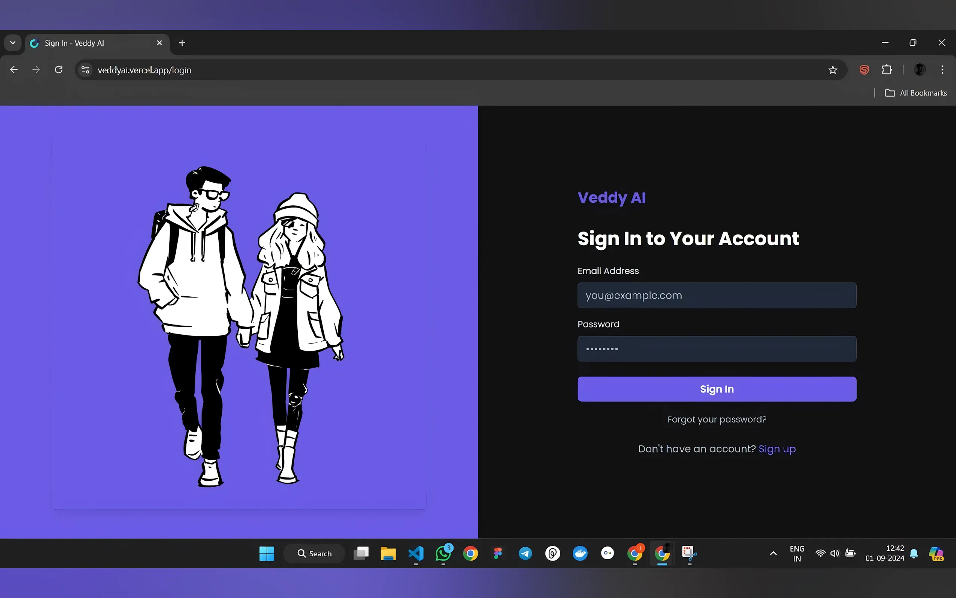
Task: Go back to previous page
Action: [14, 70]
